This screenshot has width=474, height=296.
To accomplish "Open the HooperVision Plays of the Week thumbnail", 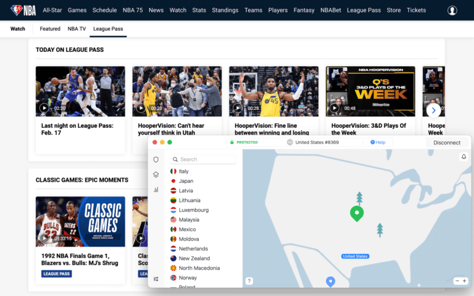I will 370,91.
